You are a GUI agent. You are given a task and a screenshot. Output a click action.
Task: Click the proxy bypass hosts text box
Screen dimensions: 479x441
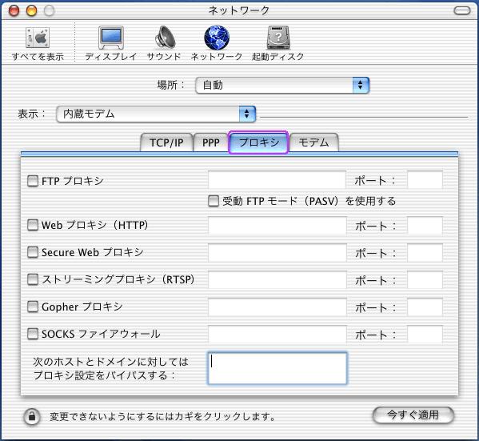(x=277, y=368)
